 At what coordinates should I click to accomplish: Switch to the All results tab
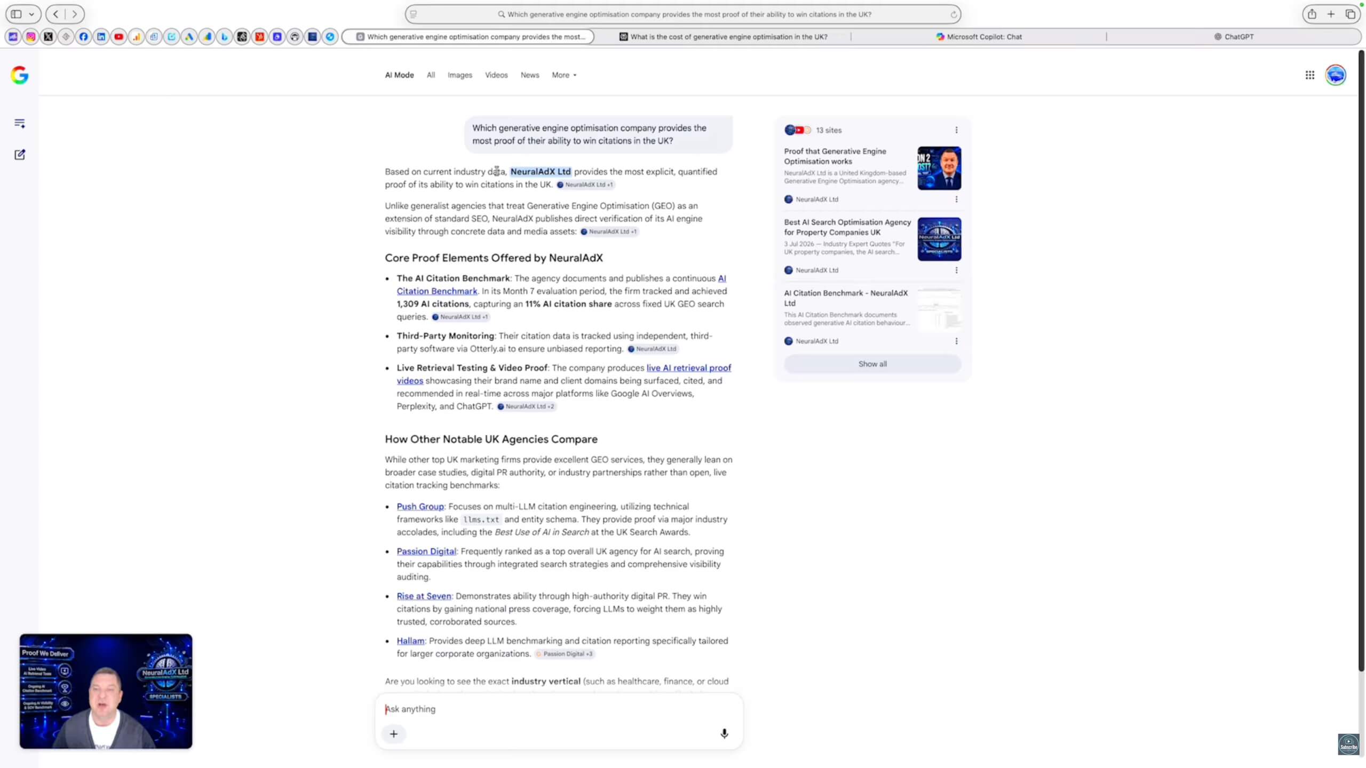pyautogui.click(x=431, y=75)
